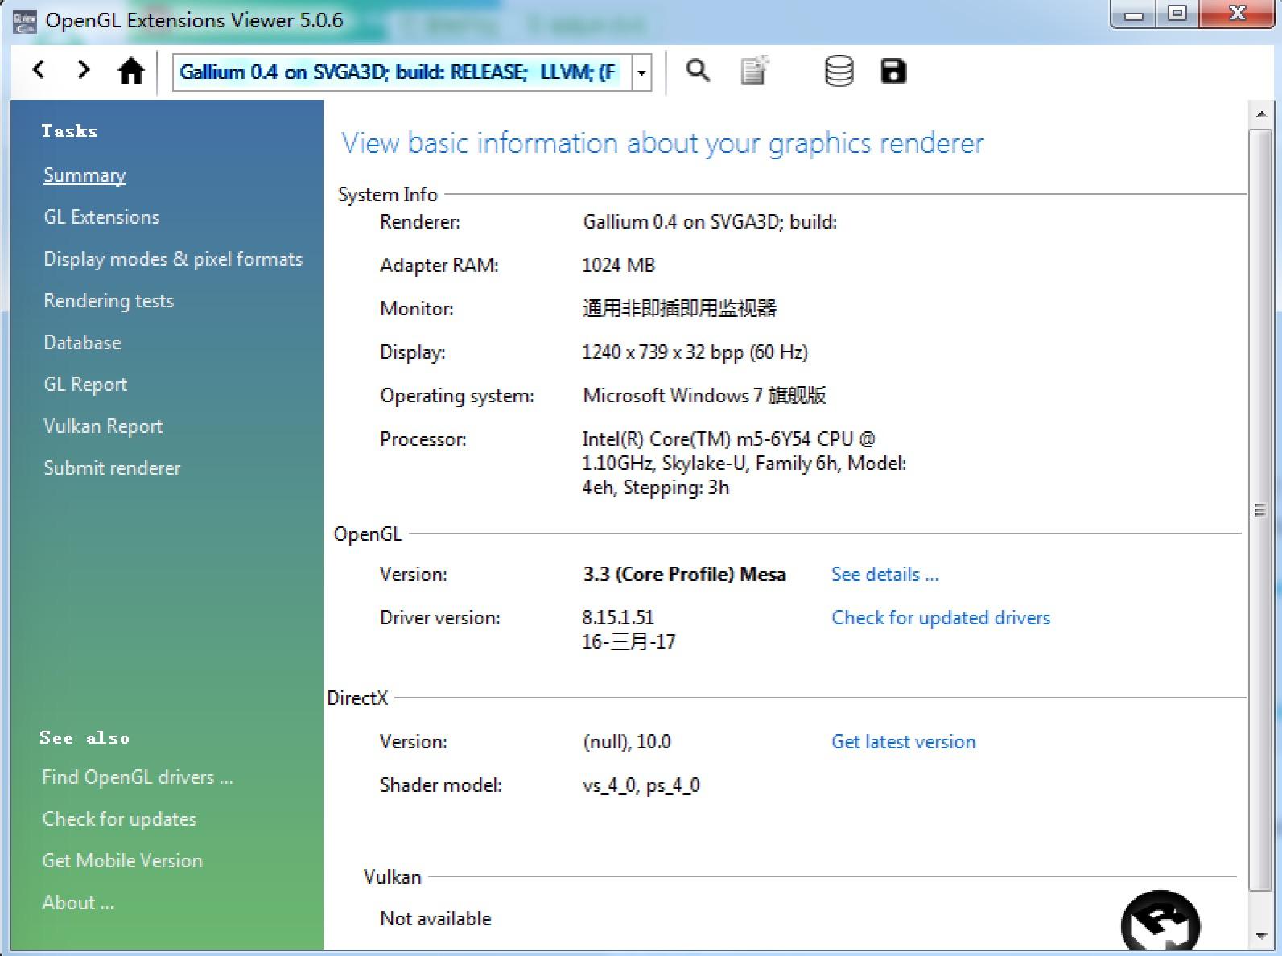
Task: Open Database in sidebar
Action: click(x=82, y=343)
